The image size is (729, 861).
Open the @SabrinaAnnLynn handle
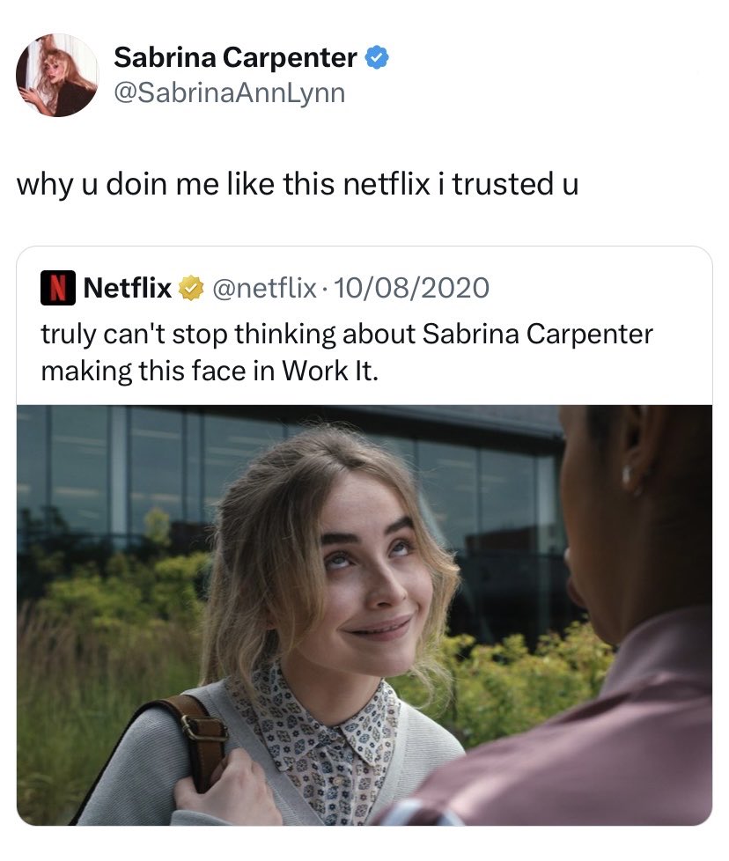(230, 92)
